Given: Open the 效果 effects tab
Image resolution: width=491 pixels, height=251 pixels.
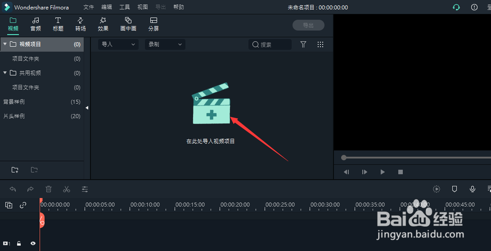Looking at the screenshot, I should click(x=103, y=24).
